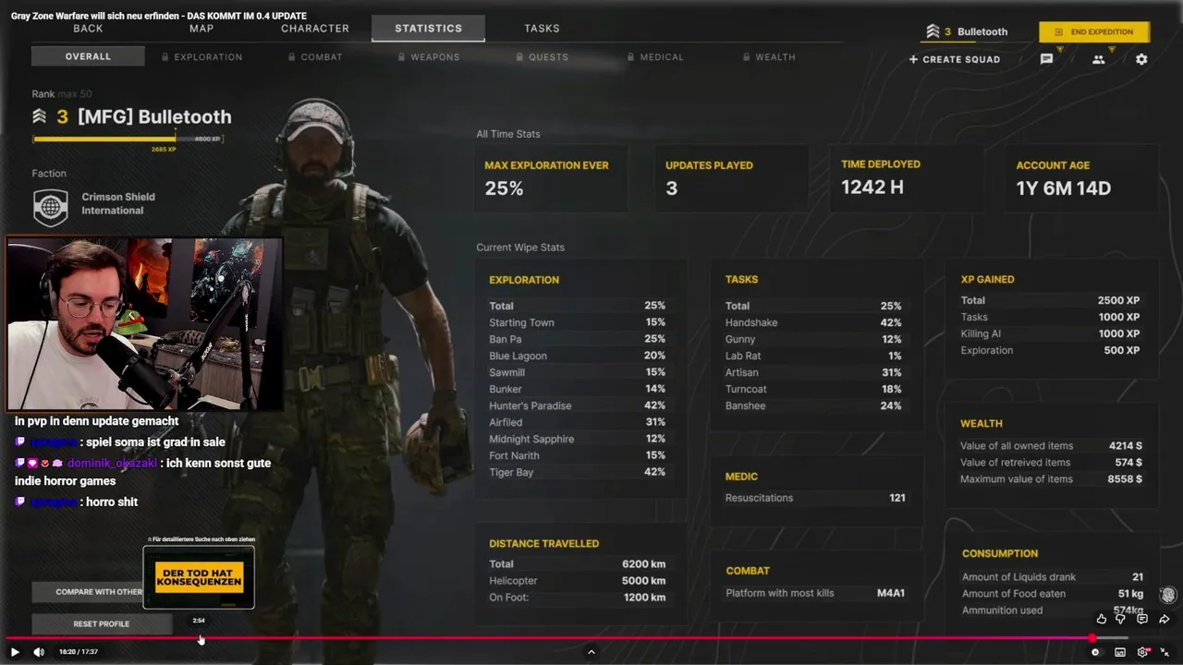
Task: Open the video player settings gear
Action: [1143, 652]
